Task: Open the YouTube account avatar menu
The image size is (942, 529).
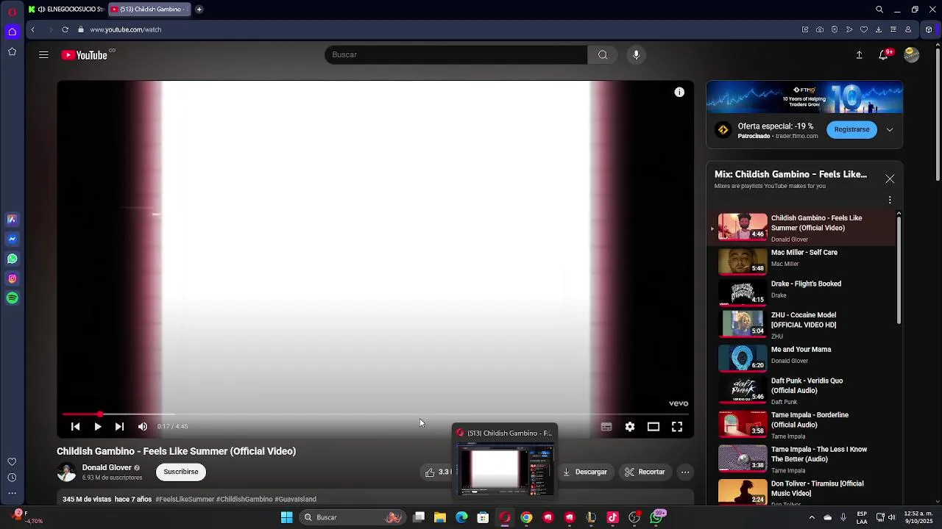Action: coord(911,55)
